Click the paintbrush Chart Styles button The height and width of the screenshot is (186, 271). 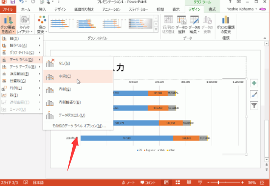pos(254,94)
